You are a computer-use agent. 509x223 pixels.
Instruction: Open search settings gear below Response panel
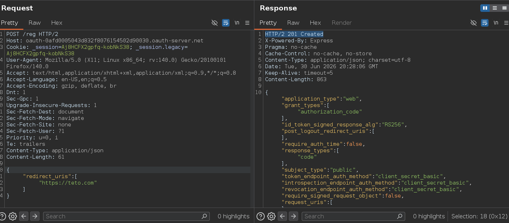click(x=272, y=216)
